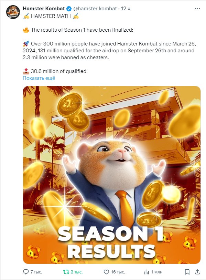
Task: Click the 1 млн views count
Action: [157, 272]
